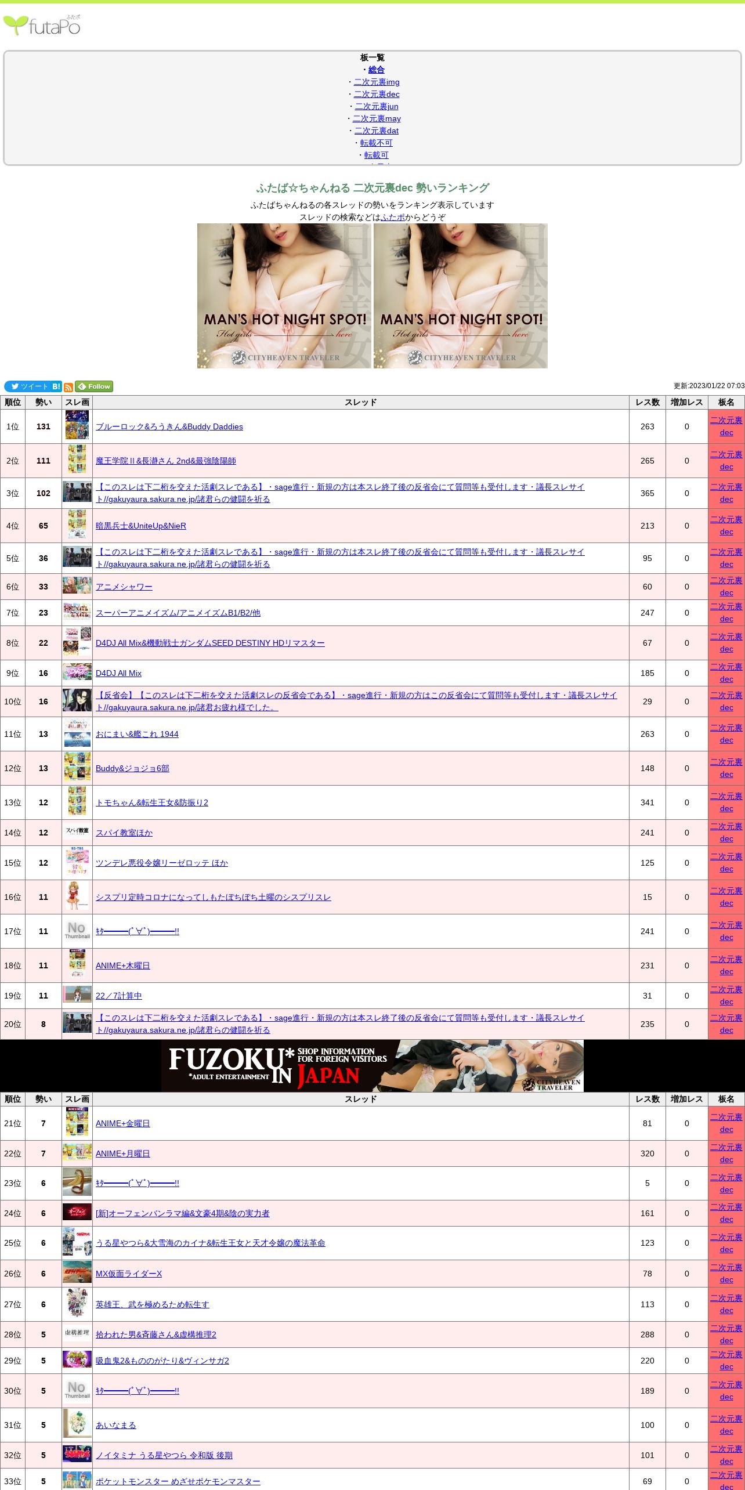Viewport: 745px width, 1490px height.
Task: Click thumbnail of 26位 MX仮面ライダーX thread
Action: (x=77, y=1272)
